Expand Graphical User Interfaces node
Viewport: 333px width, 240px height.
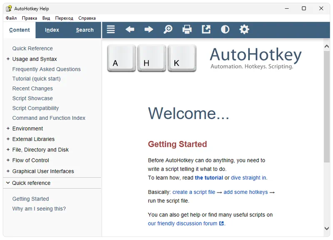click(8, 171)
